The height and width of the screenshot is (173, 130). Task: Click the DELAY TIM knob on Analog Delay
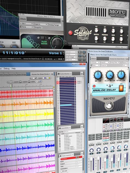click(x=110, y=75)
